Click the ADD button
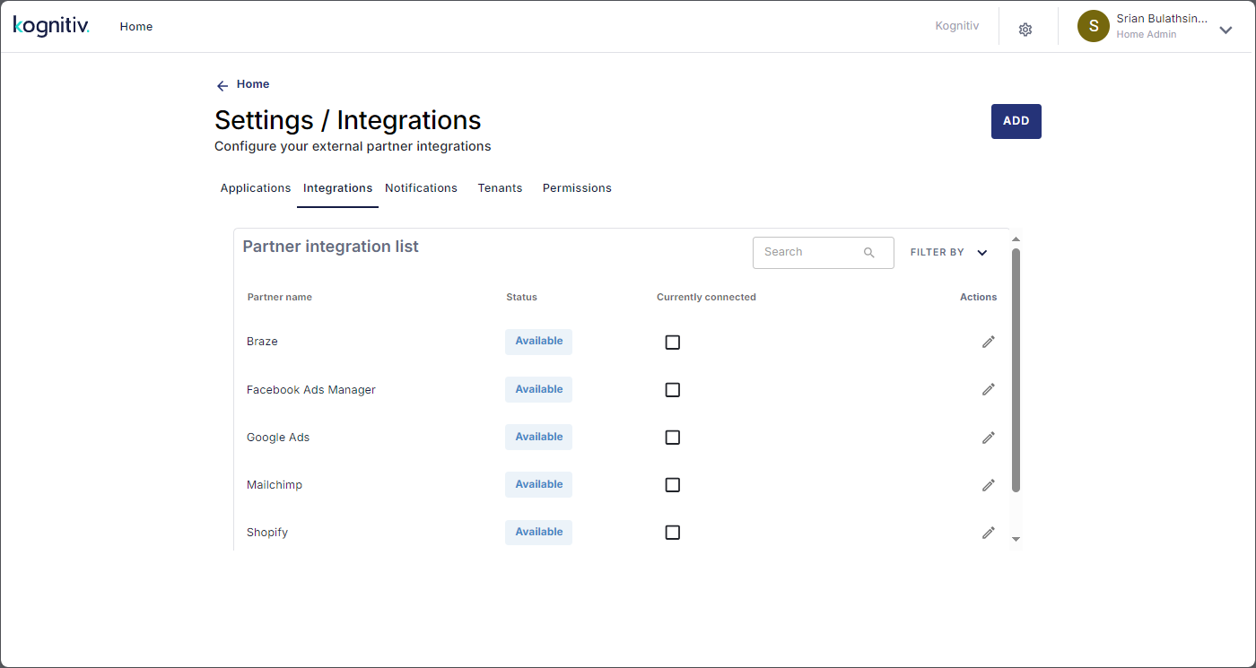This screenshot has width=1256, height=668. (x=1016, y=121)
